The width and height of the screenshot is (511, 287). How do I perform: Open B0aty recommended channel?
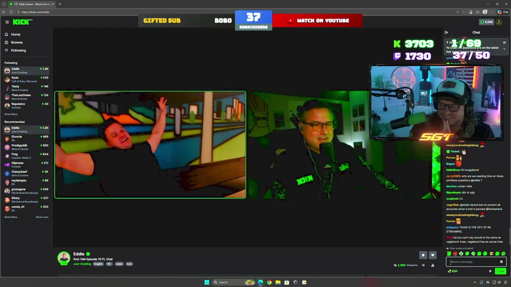[x=26, y=200]
